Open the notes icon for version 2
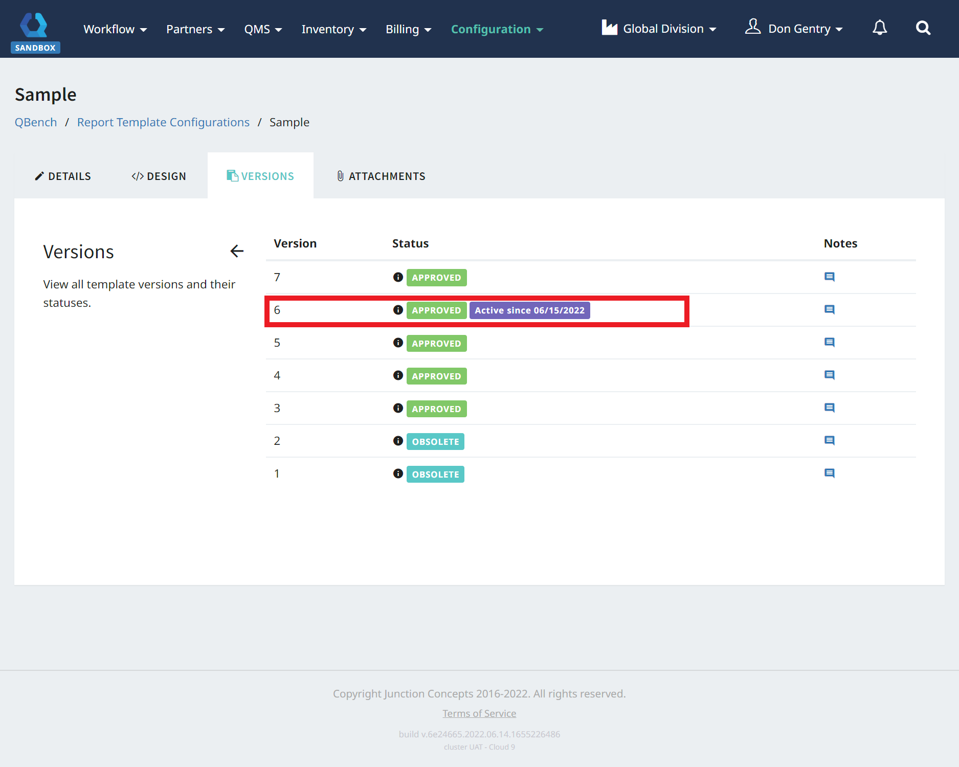 tap(829, 441)
